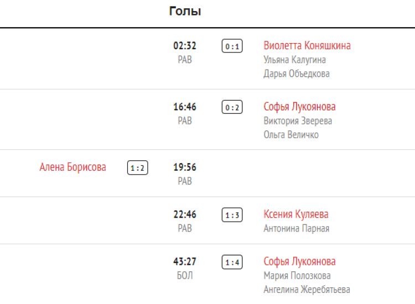
Task: Click scorer Ксения Куляева
Action: point(296,214)
